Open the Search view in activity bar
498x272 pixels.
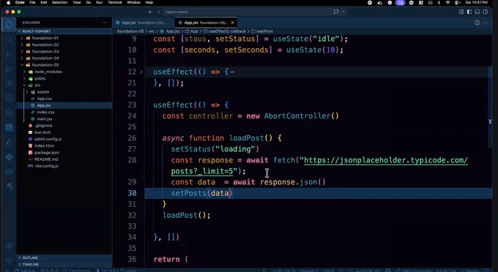pyautogui.click(x=9, y=39)
